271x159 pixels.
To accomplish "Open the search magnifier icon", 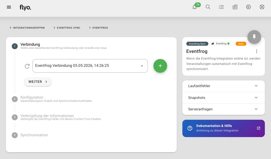I will coord(208,7).
